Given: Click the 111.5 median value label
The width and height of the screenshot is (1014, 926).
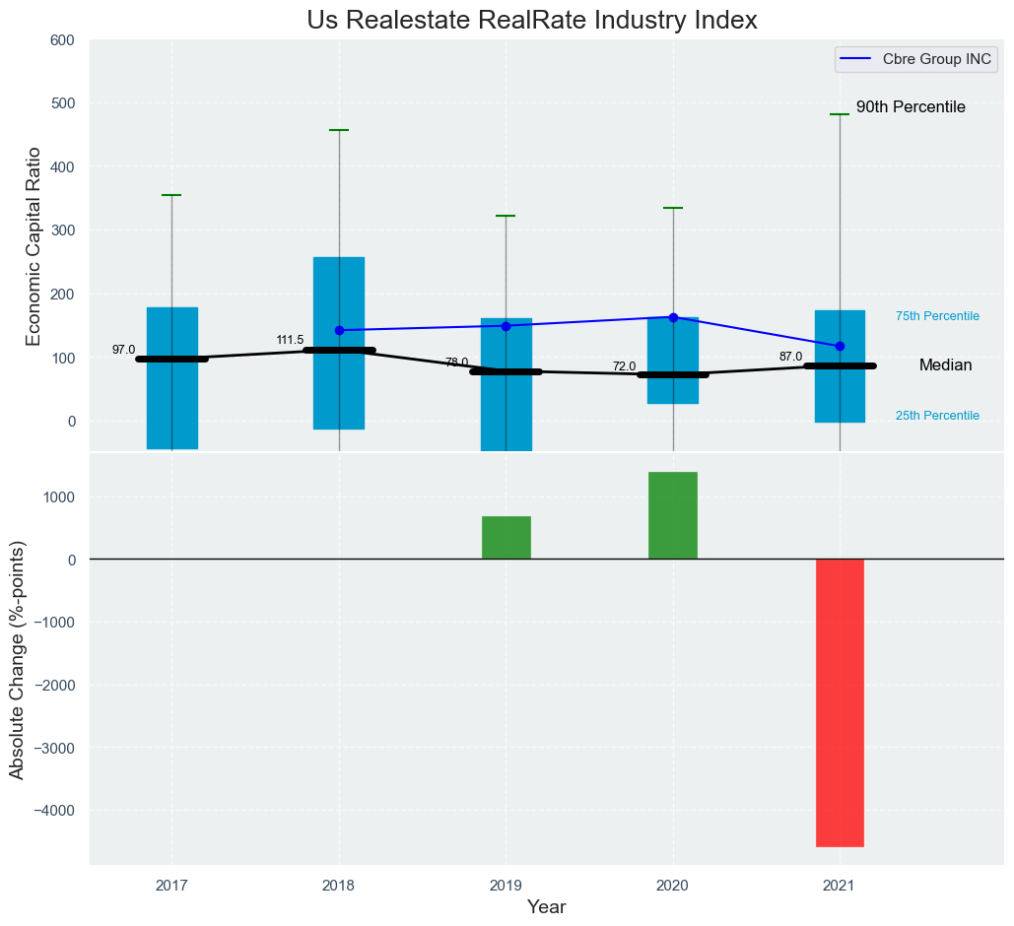Looking at the screenshot, I should click(290, 340).
